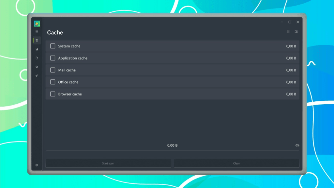Click sidebar file icon directly below trash icon
The width and height of the screenshot is (334, 188).
coord(37,49)
